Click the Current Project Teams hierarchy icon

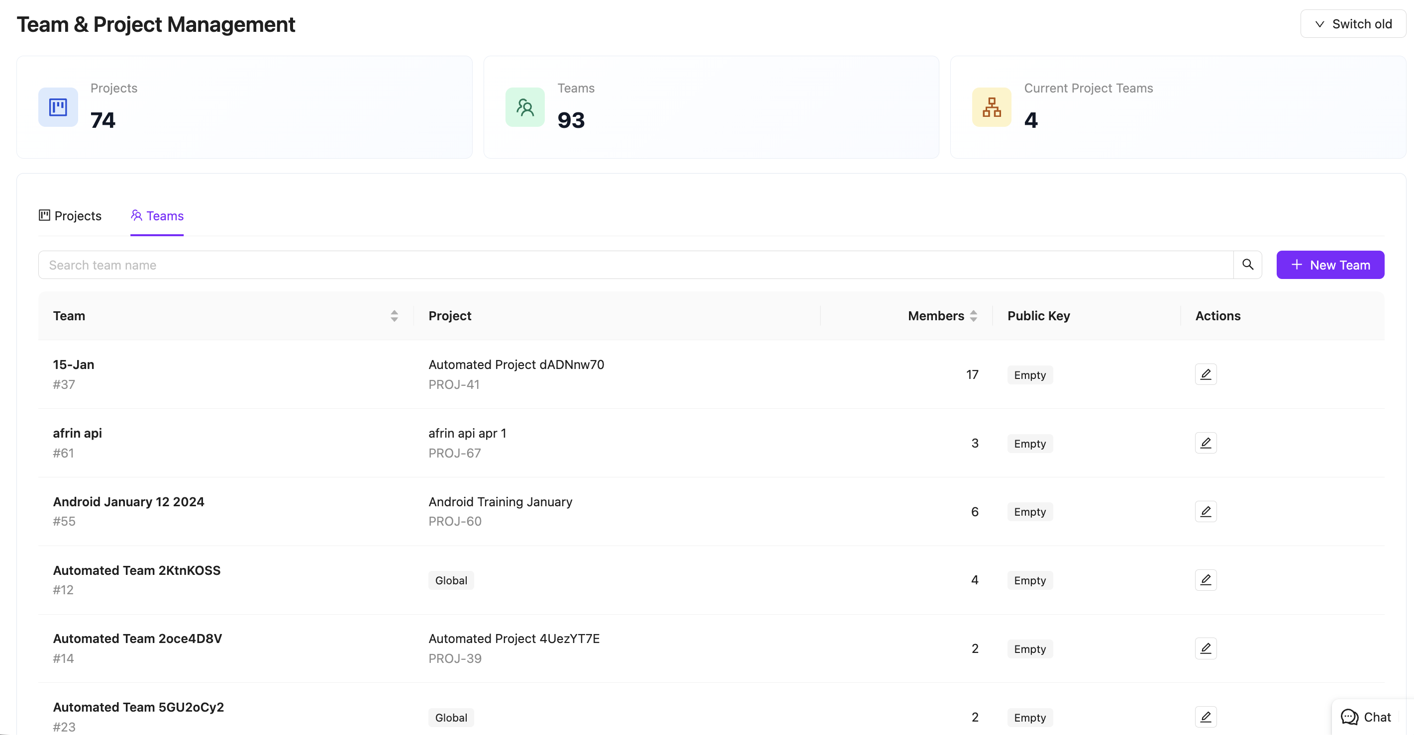[x=991, y=107]
